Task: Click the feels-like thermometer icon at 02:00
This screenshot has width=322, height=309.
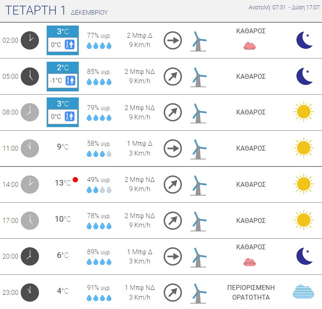Action: point(71,44)
